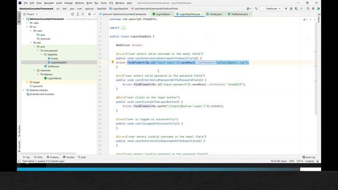Open the File menu
The image size is (338, 190).
26,3
